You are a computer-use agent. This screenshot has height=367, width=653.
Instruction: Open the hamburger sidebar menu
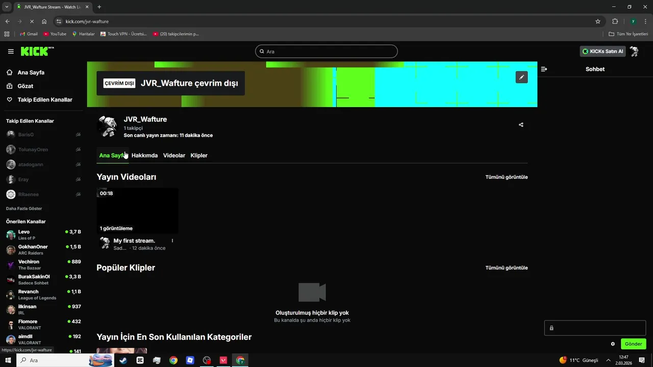(11, 51)
